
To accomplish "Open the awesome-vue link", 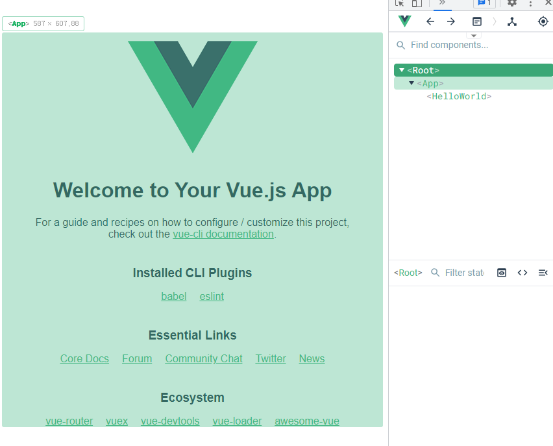I will click(307, 421).
